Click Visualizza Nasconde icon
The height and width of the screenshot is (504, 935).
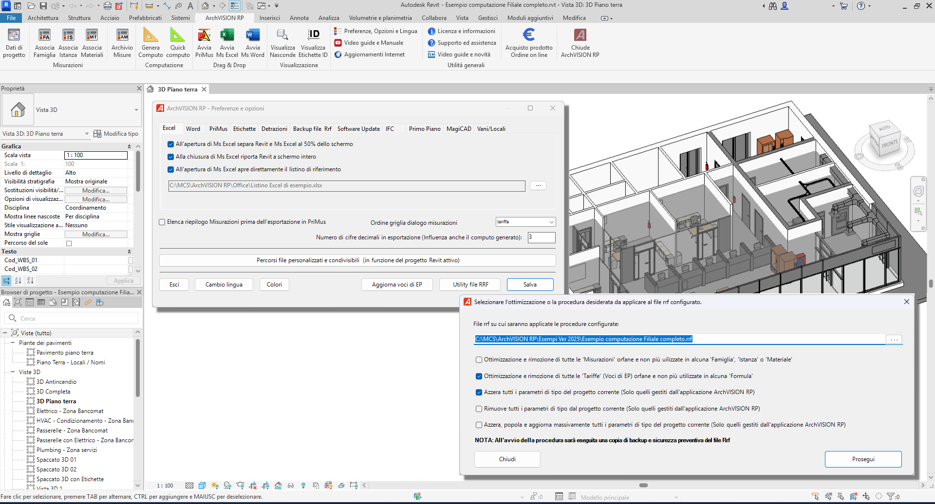click(x=282, y=43)
